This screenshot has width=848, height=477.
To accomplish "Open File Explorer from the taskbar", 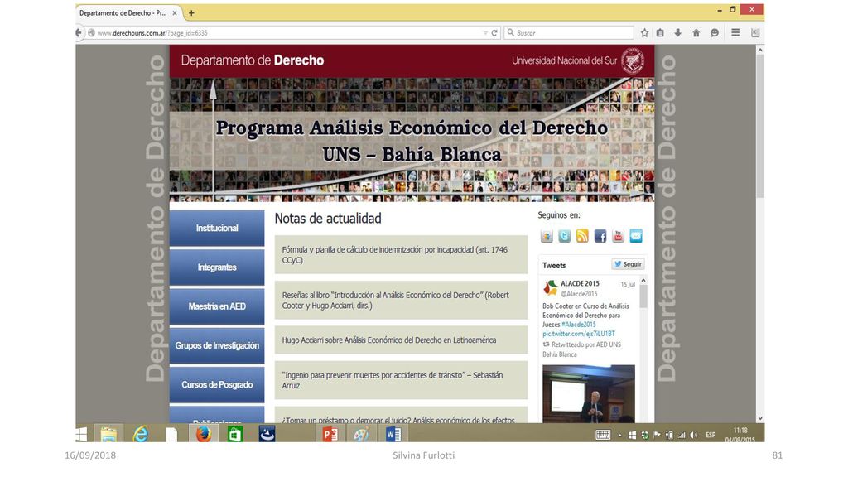I will 108,434.
